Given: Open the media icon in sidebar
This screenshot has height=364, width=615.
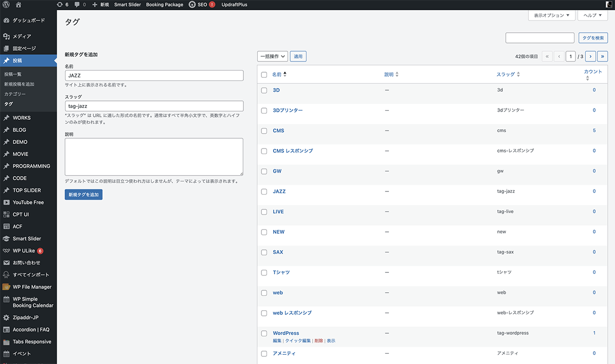Looking at the screenshot, I should (x=7, y=36).
